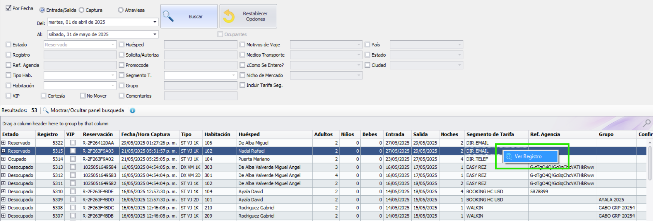This screenshot has height=221, width=653.
Task: Enable the Tipo Hab. checkbox
Action: [9, 75]
